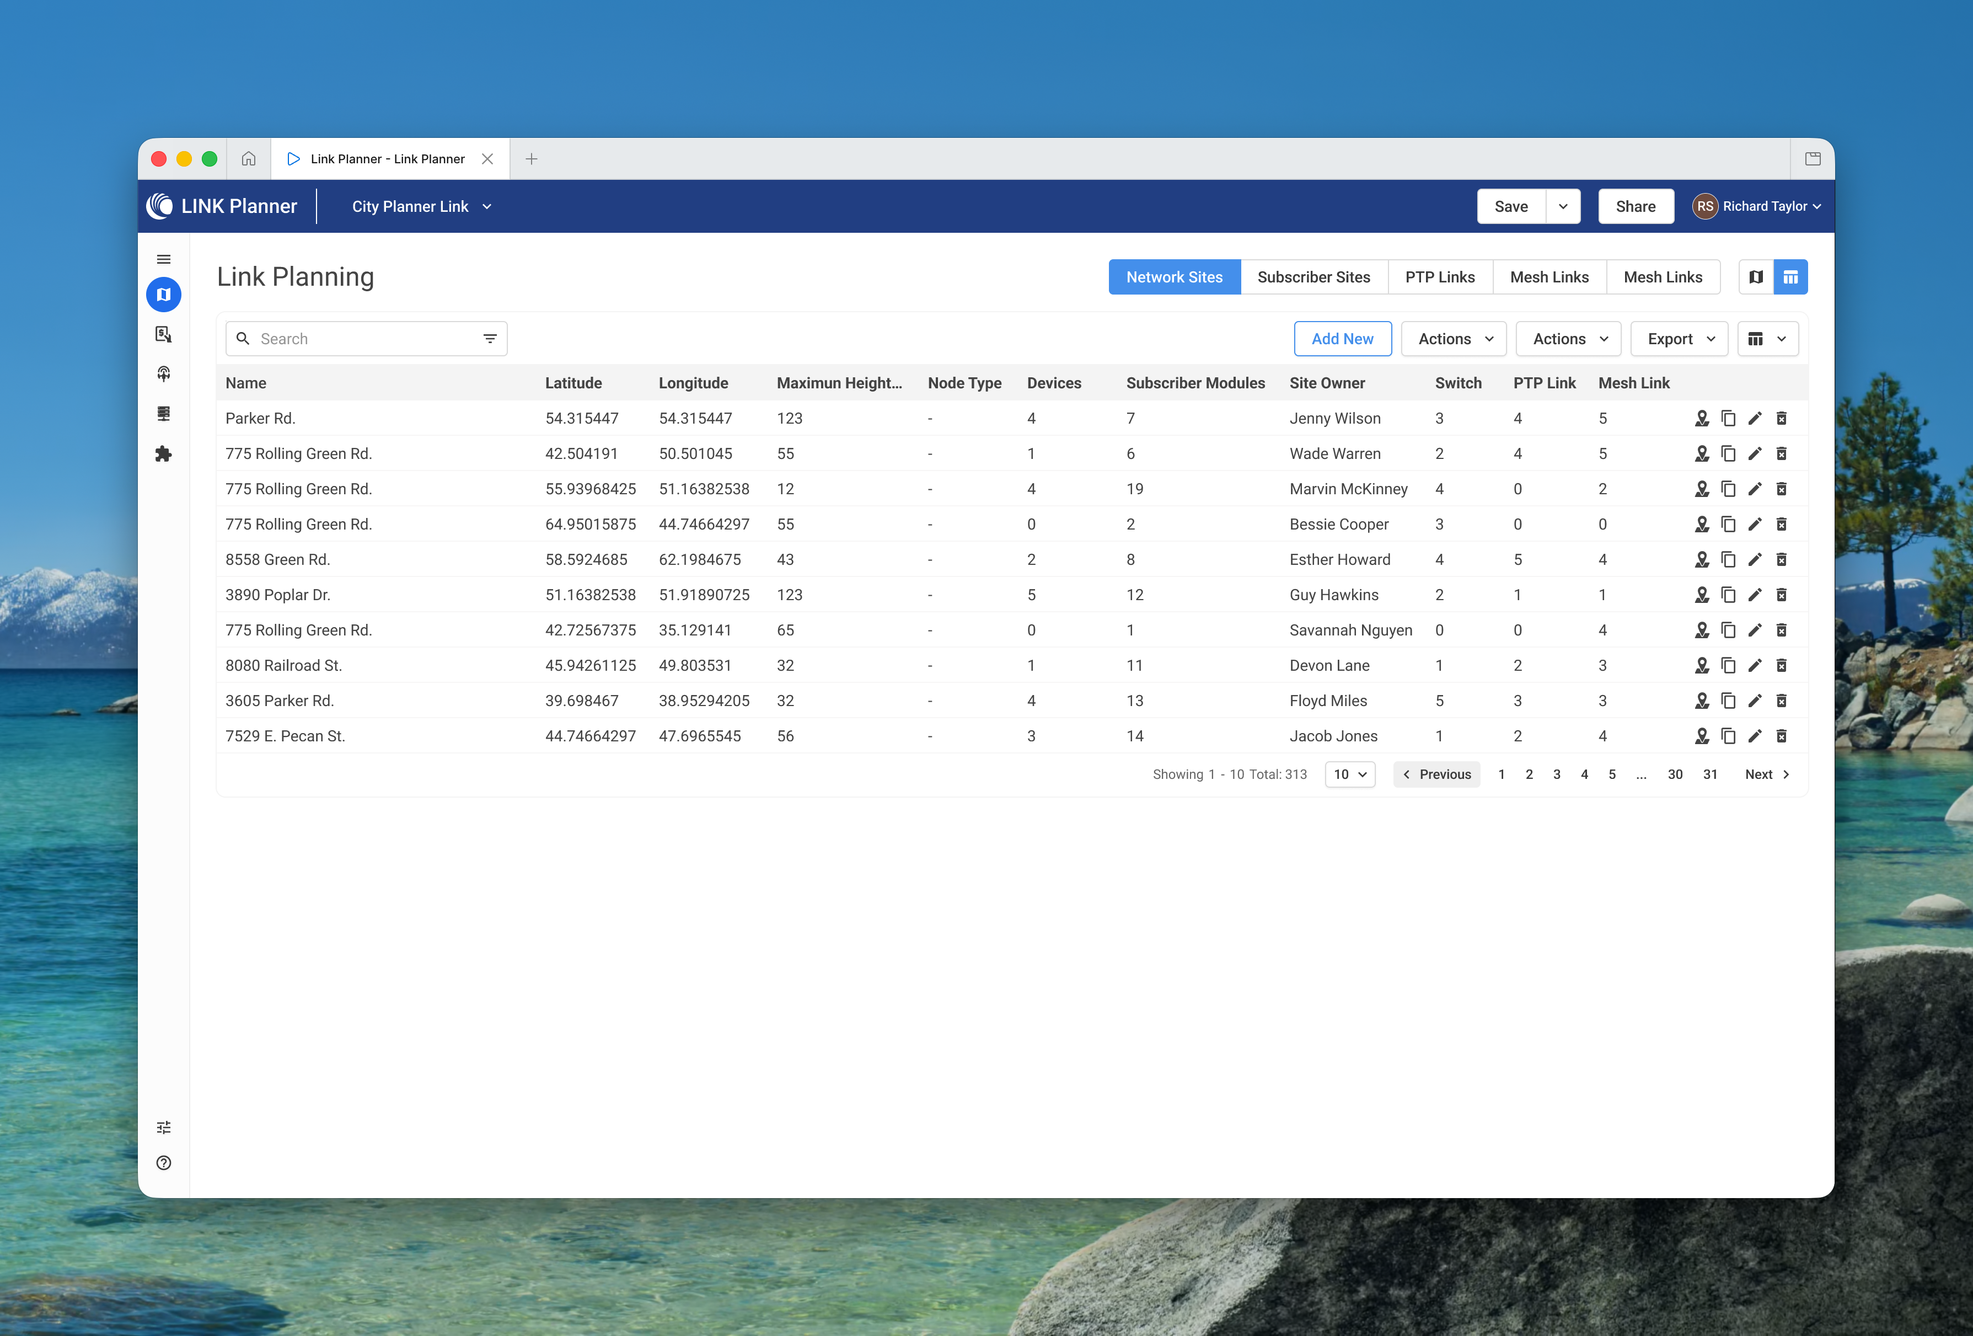Switch to table view toggle

1790,277
